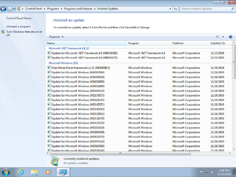
Task: Select the update icon for KB3179573
Action: 49,95
